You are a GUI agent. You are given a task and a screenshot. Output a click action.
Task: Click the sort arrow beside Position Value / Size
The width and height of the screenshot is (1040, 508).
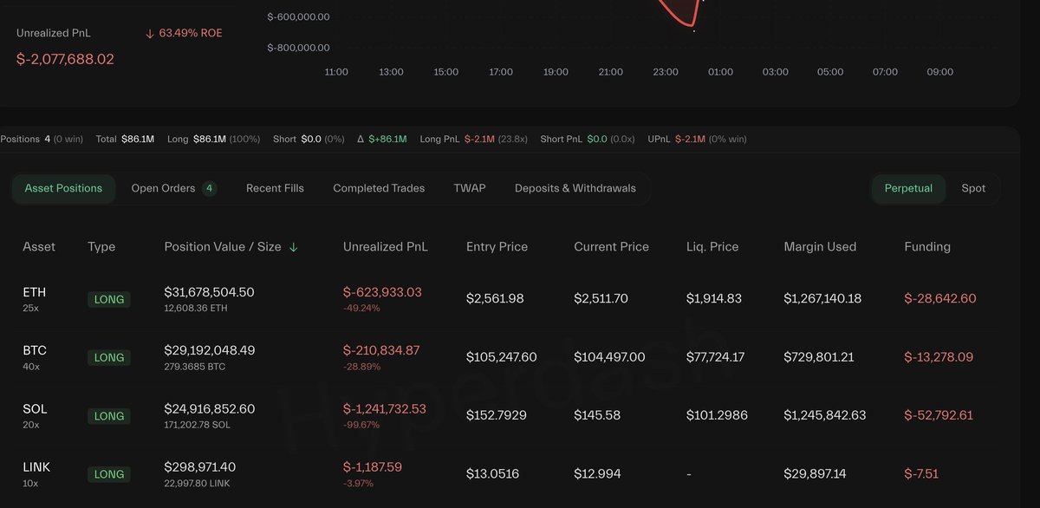[x=293, y=247]
